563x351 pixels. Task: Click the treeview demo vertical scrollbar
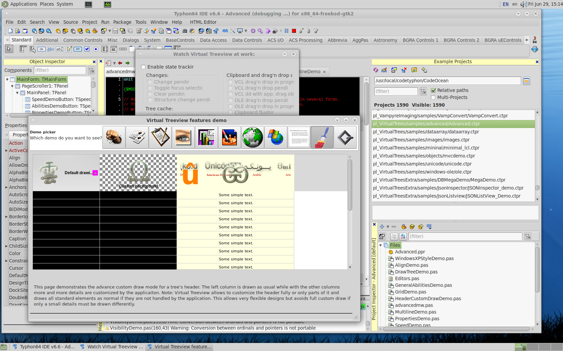pos(350,185)
